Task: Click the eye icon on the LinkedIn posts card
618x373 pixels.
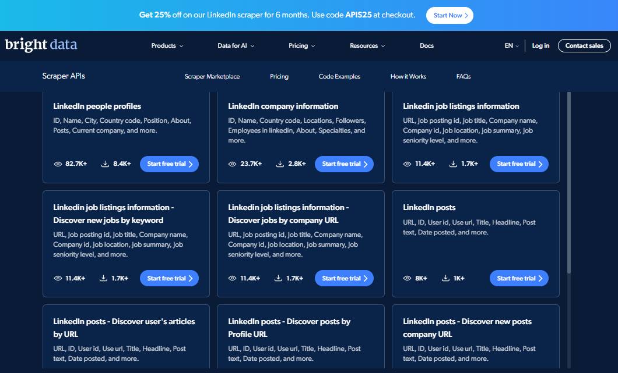Action: (407, 278)
